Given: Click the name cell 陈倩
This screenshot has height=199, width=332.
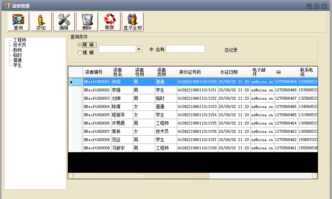Looking at the screenshot, I should pyautogui.click(x=122, y=107).
